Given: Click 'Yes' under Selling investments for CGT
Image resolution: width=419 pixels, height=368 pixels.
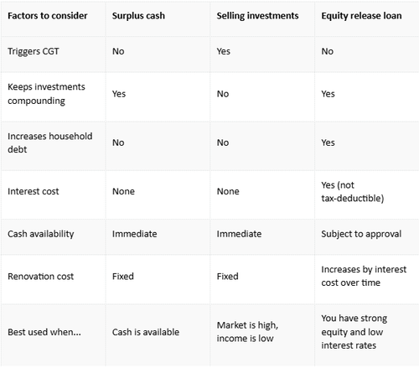Looking at the screenshot, I should coord(224,51).
